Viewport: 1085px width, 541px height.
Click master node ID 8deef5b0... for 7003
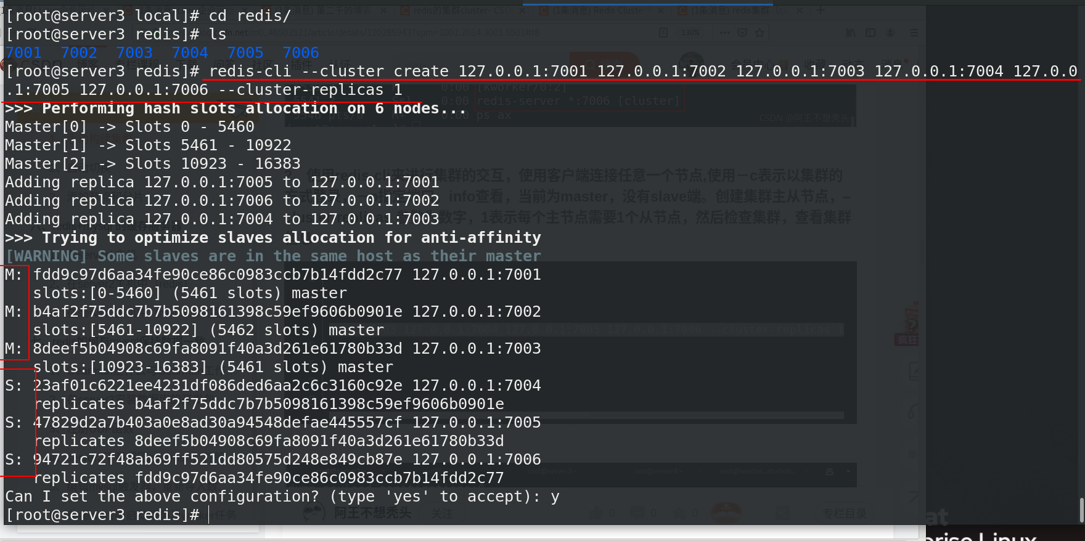click(x=218, y=349)
